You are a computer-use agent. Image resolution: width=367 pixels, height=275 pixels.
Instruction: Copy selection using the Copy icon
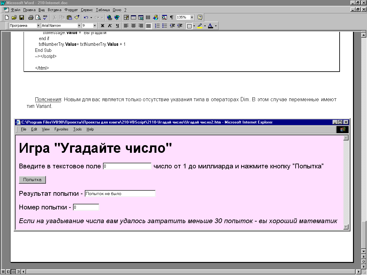(x=62, y=17)
